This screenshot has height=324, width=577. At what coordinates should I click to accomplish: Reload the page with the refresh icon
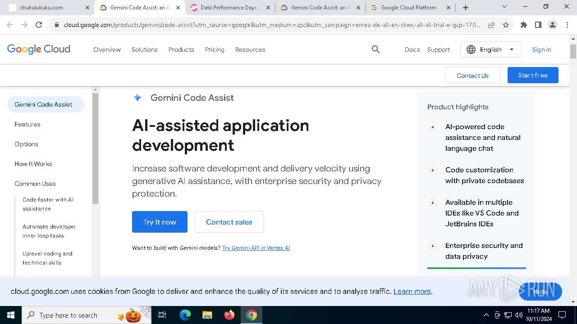(x=39, y=25)
